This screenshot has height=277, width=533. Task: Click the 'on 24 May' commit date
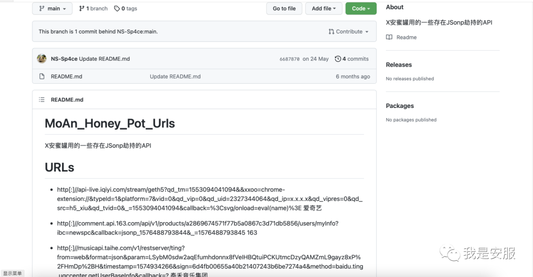point(315,59)
